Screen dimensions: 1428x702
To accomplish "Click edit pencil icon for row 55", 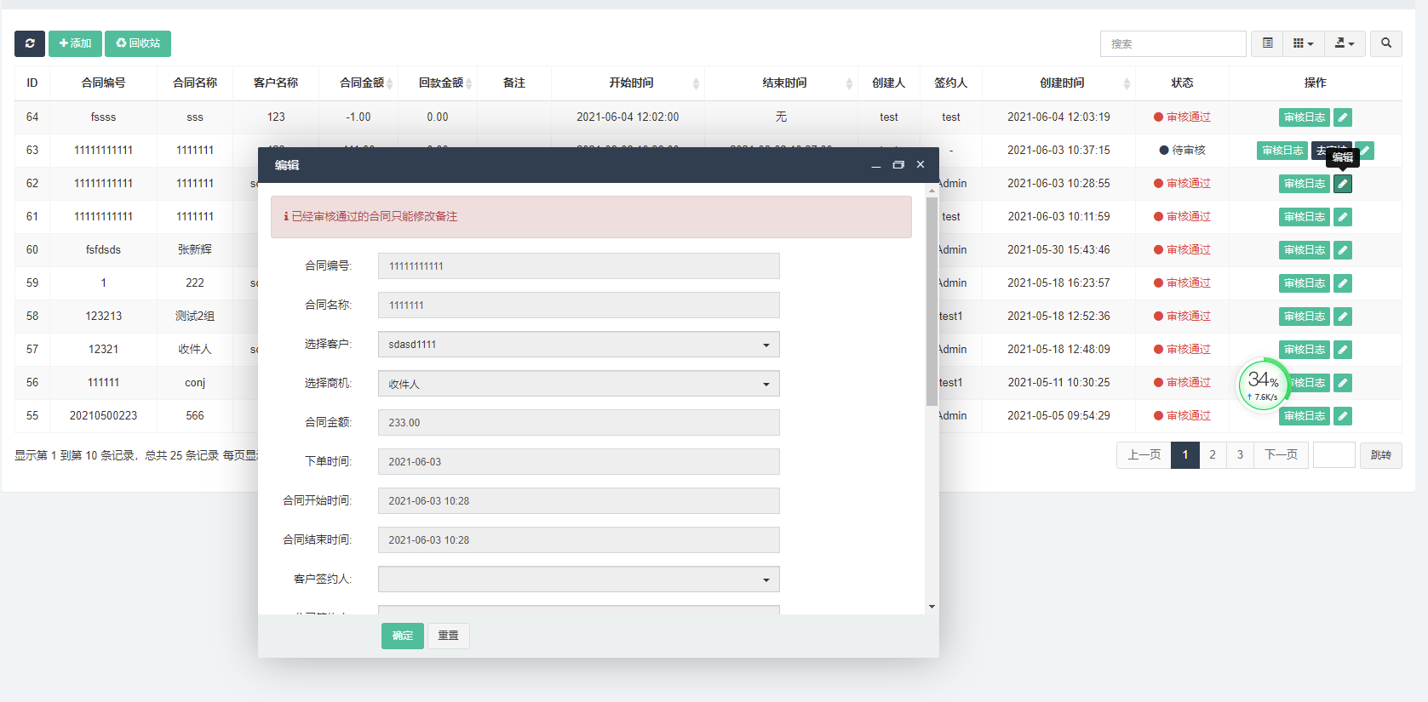I will click(x=1342, y=416).
